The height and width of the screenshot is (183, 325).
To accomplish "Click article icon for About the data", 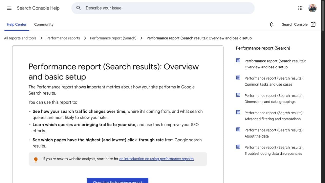I will tap(238, 129).
